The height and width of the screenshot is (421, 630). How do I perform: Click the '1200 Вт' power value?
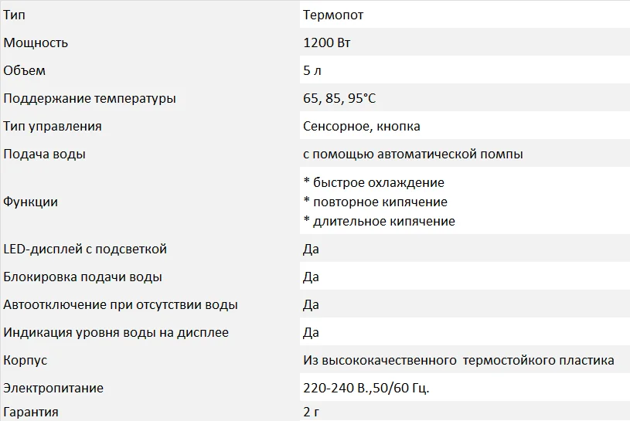pyautogui.click(x=327, y=42)
